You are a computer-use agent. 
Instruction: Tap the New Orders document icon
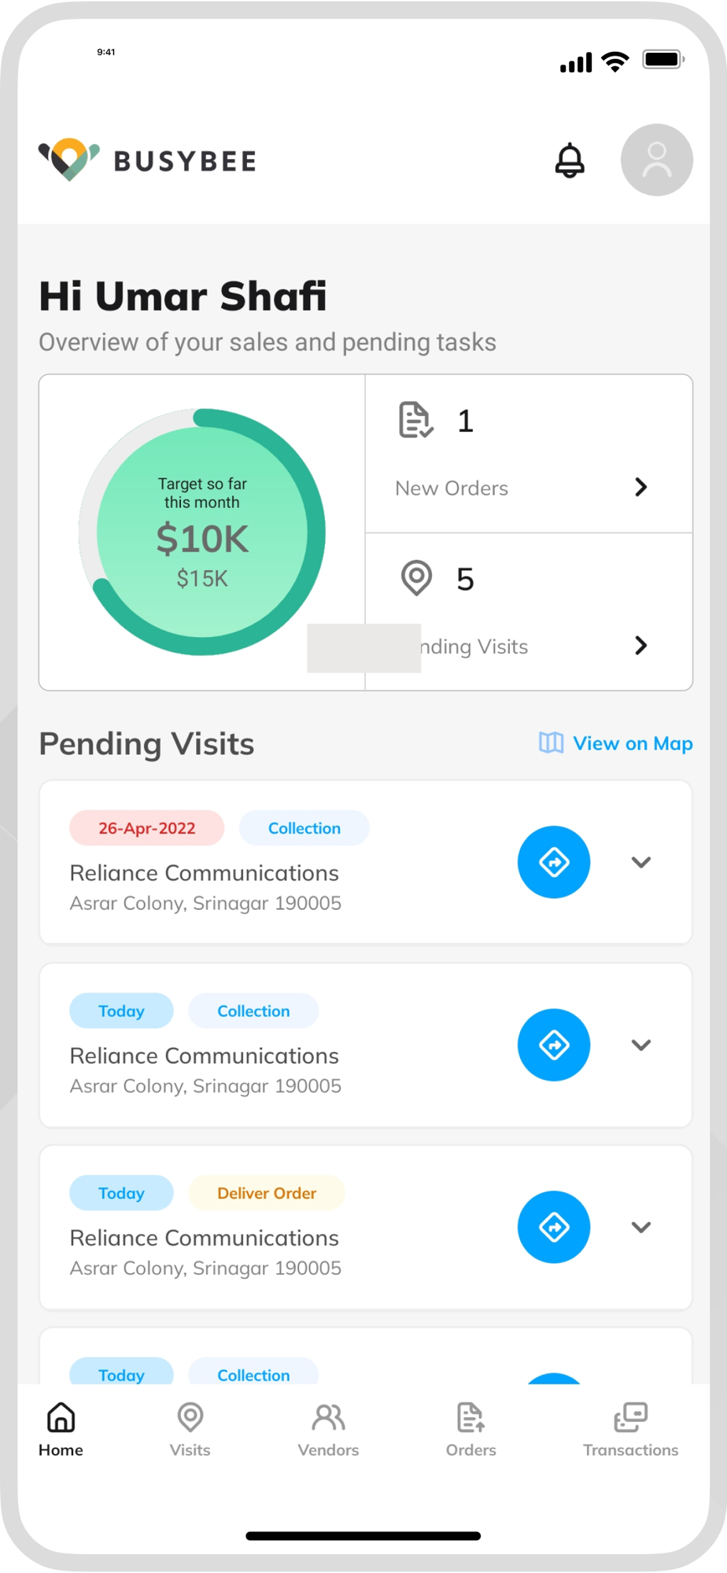click(x=415, y=420)
